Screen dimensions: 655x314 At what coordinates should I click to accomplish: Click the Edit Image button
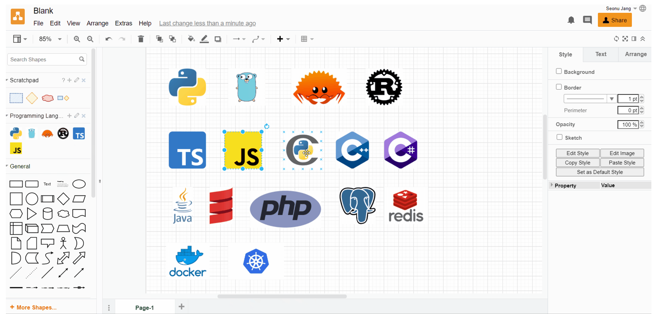(x=622, y=153)
